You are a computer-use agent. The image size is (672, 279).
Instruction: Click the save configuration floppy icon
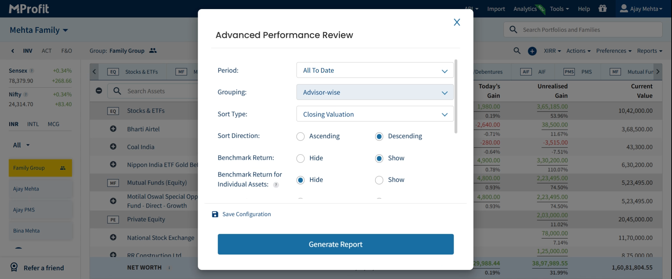[x=215, y=214]
